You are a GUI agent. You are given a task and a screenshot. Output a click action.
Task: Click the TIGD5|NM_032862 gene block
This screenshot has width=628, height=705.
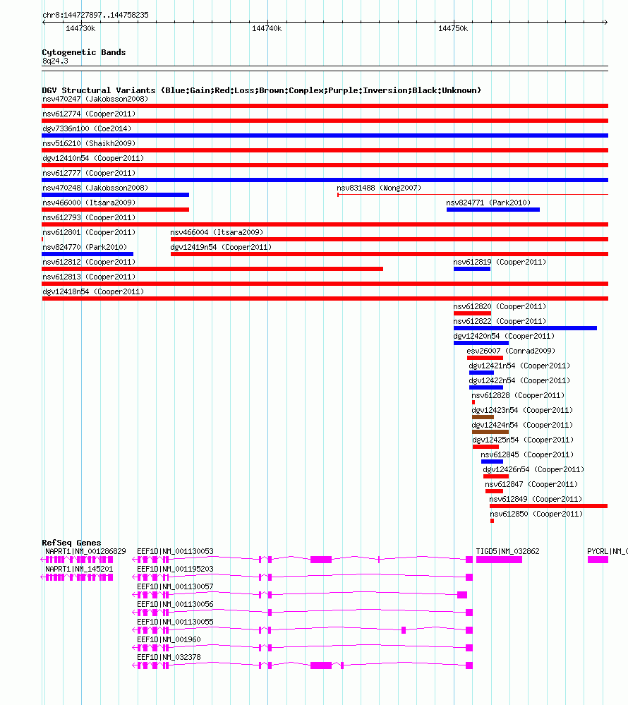(x=499, y=560)
